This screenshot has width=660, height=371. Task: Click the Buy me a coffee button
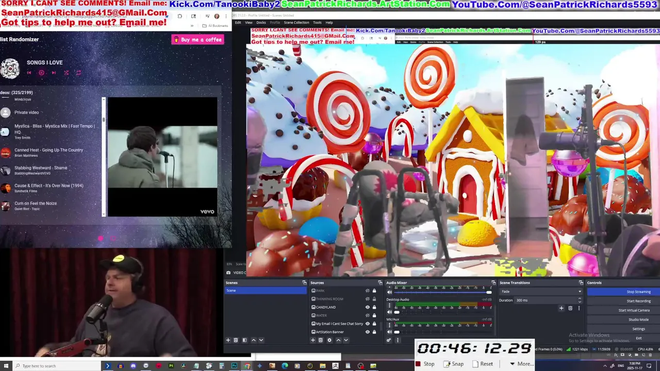tap(197, 40)
